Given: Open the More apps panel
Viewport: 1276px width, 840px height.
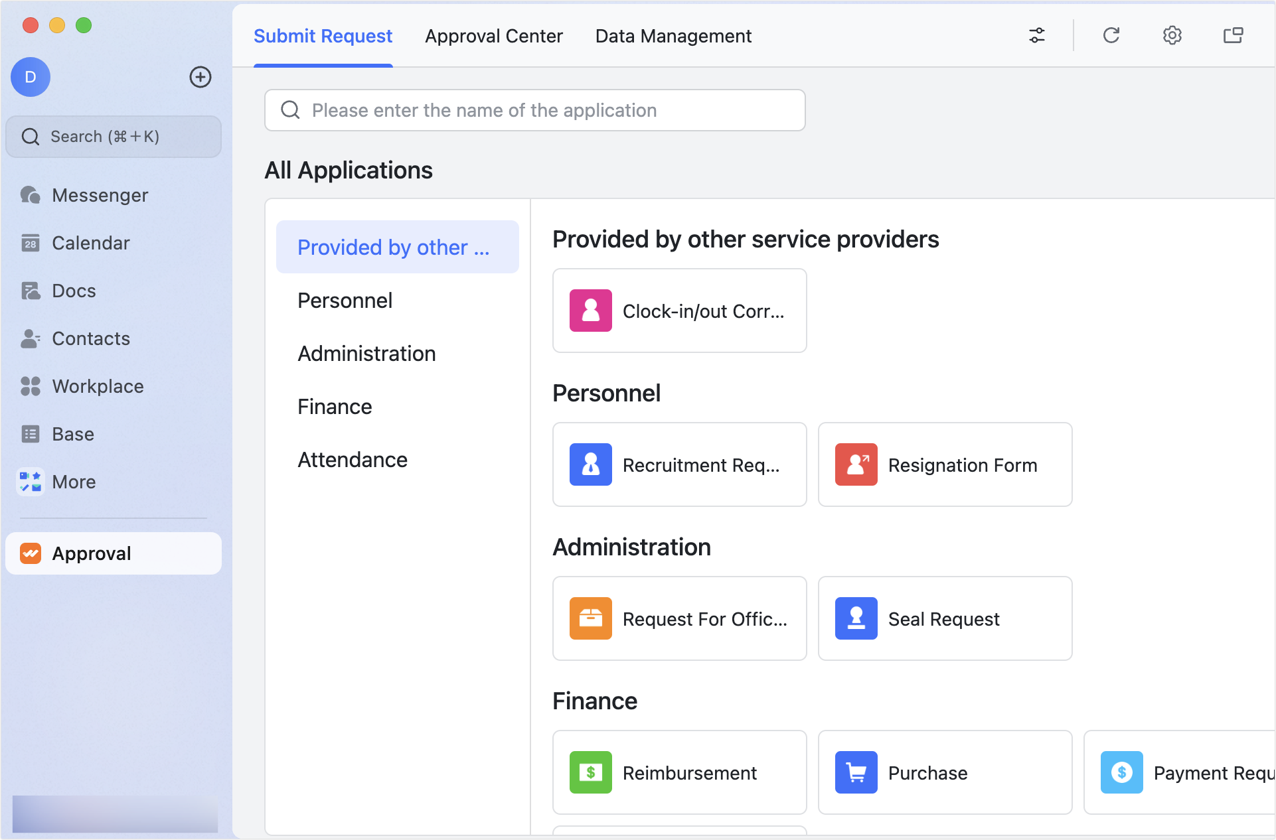Looking at the screenshot, I should [x=73, y=482].
